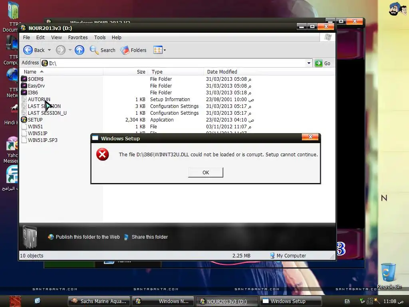Click the taskbar clock showing 11:08
The width and height of the screenshot is (409, 307).
(x=393, y=301)
